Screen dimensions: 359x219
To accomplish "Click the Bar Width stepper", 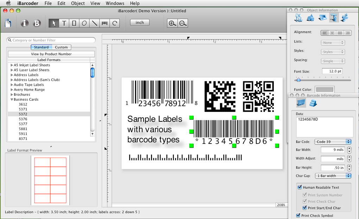I will pos(349,150).
